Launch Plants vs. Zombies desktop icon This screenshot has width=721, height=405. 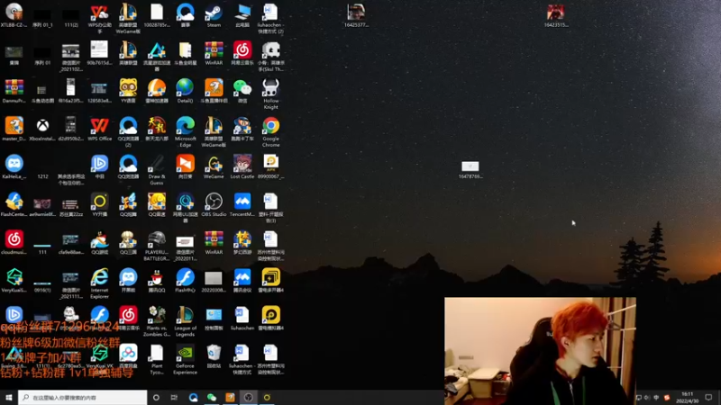[x=156, y=316]
